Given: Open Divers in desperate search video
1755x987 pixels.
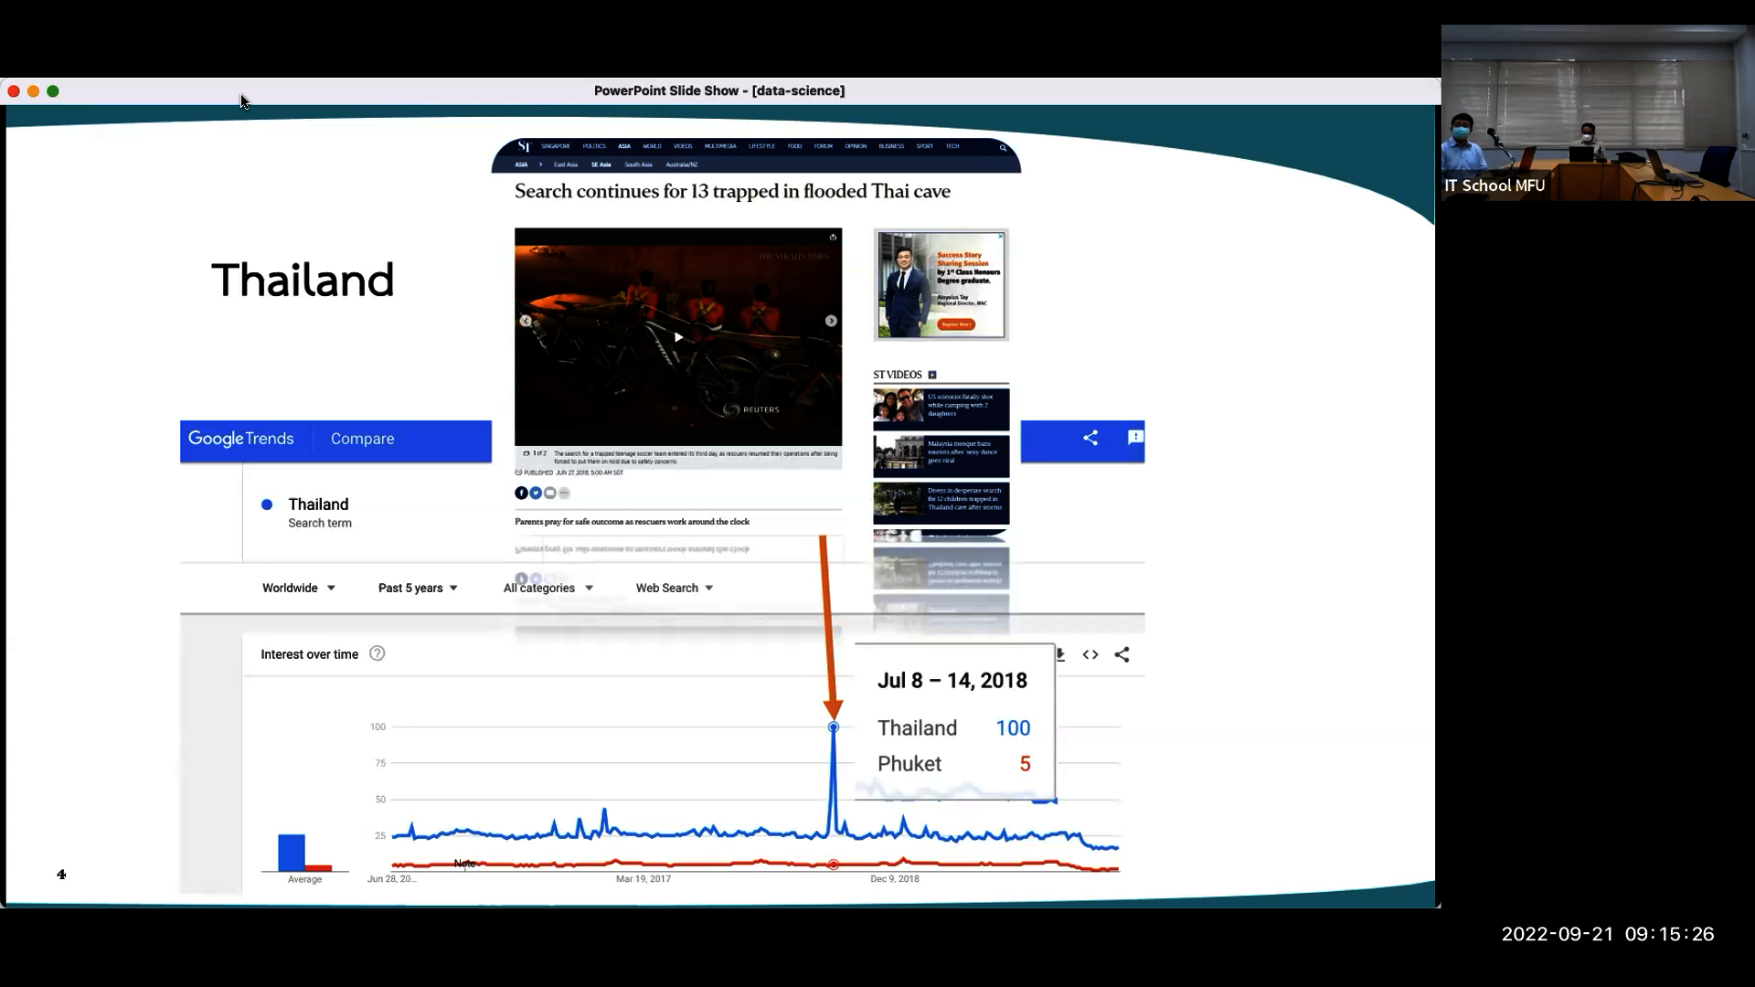Looking at the screenshot, I should coord(941,503).
